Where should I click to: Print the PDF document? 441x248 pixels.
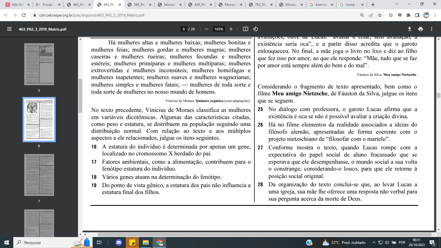tap(421, 29)
